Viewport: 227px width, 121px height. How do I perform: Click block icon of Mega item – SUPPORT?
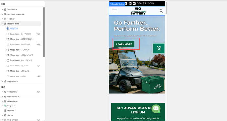[8, 50]
